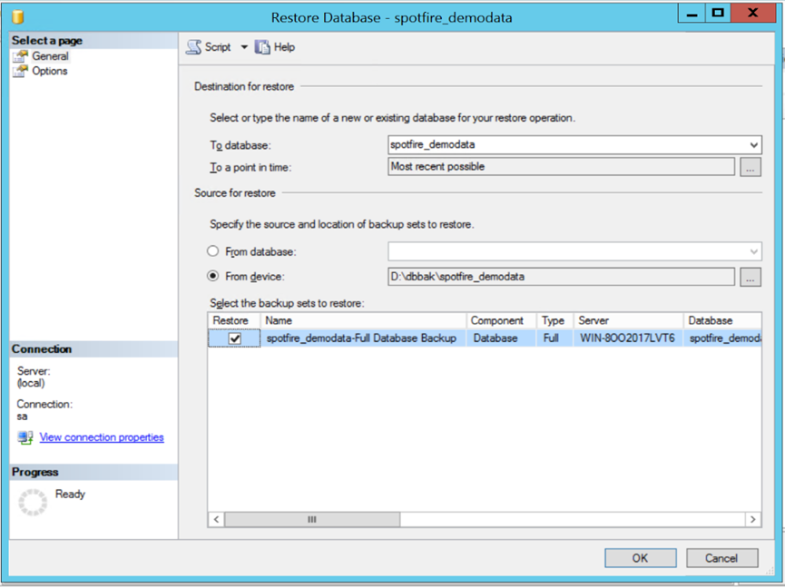Open point in time browse button
Screen dimensions: 785x588
click(x=750, y=167)
